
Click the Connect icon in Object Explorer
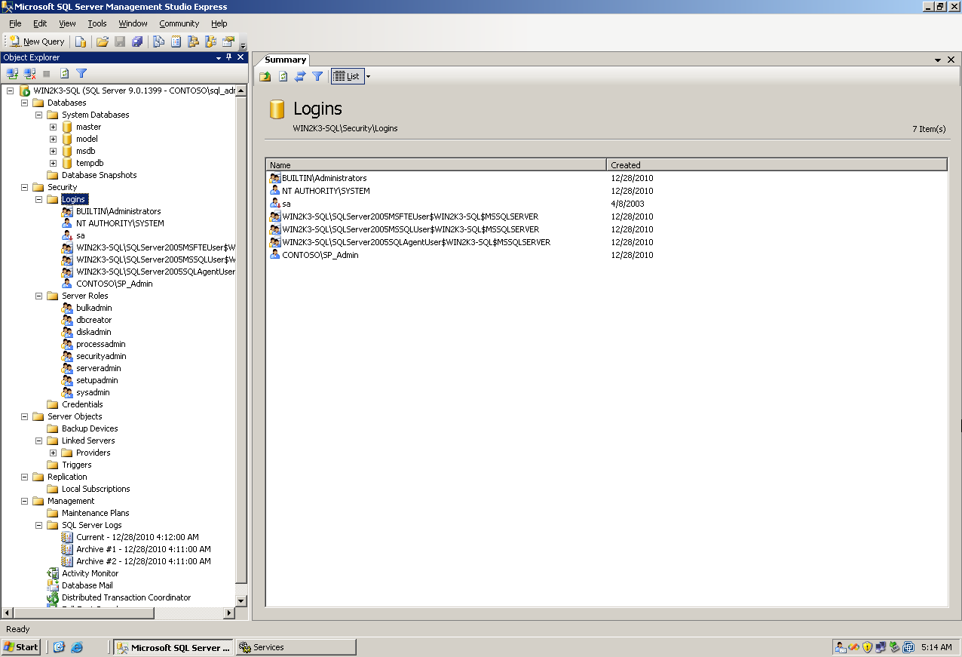point(11,72)
